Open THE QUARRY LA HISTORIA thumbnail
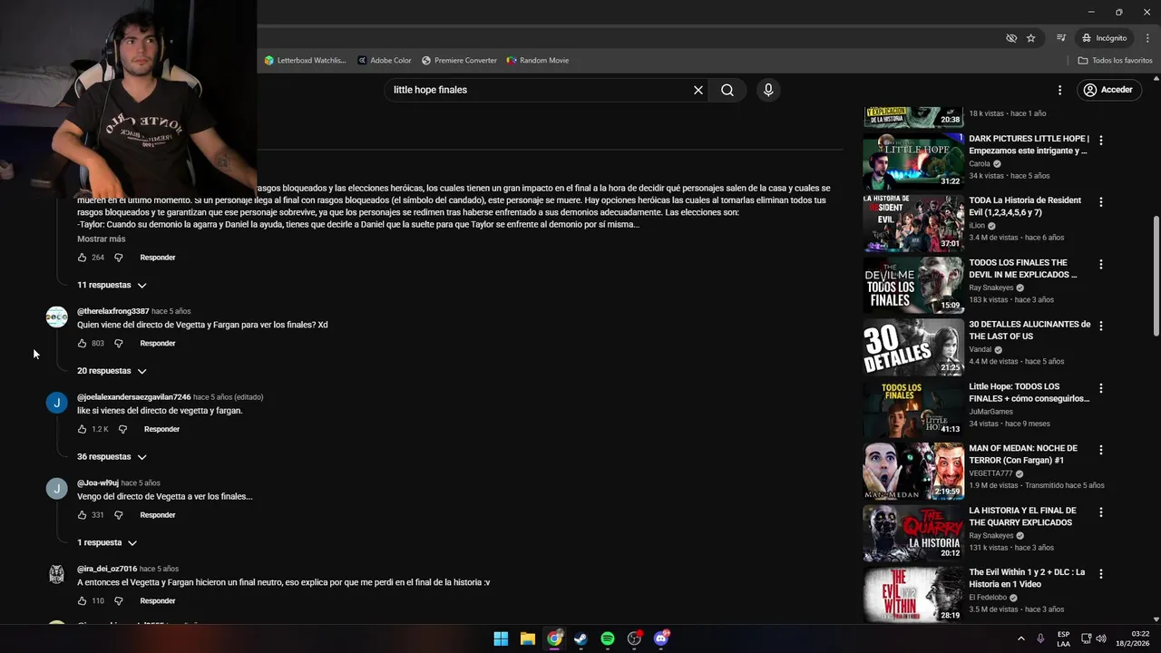Screen dimensions: 1161x653 913,533
